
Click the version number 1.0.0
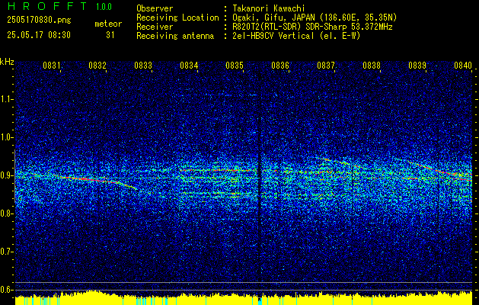click(x=104, y=7)
